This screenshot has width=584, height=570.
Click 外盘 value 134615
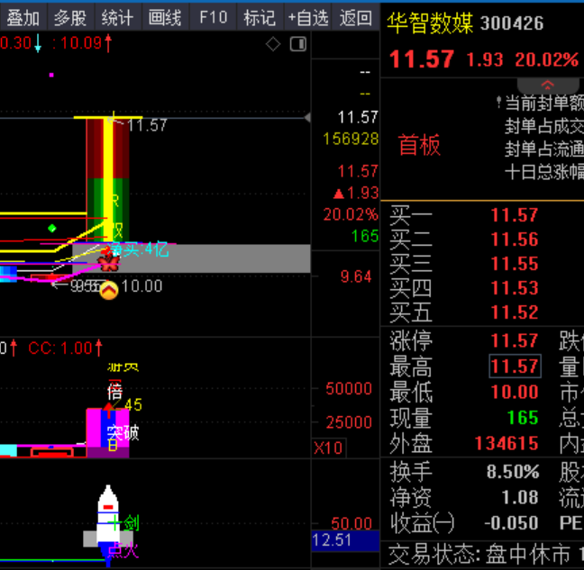point(506,443)
